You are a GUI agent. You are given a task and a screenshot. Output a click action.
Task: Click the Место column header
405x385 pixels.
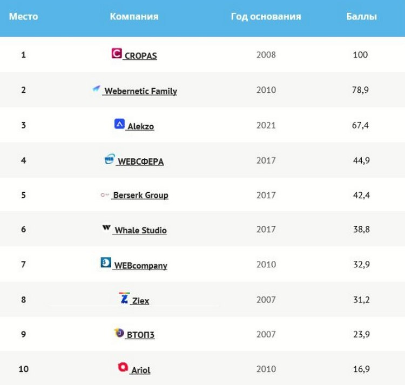point(23,17)
